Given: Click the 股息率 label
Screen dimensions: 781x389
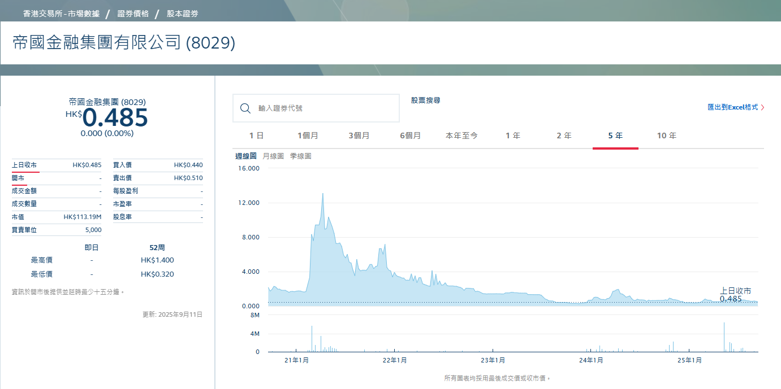Looking at the screenshot, I should click(122, 217).
